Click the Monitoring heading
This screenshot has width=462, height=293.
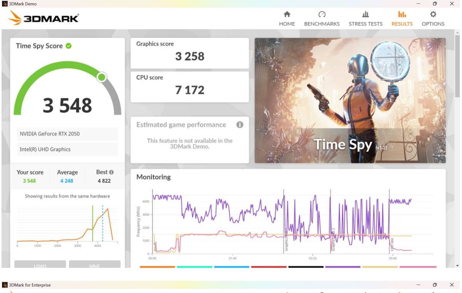[x=153, y=177]
